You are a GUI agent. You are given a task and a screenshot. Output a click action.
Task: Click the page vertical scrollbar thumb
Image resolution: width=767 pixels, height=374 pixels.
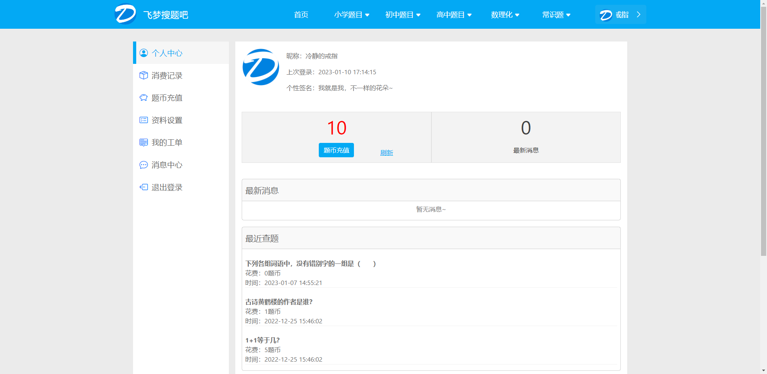[x=763, y=132]
